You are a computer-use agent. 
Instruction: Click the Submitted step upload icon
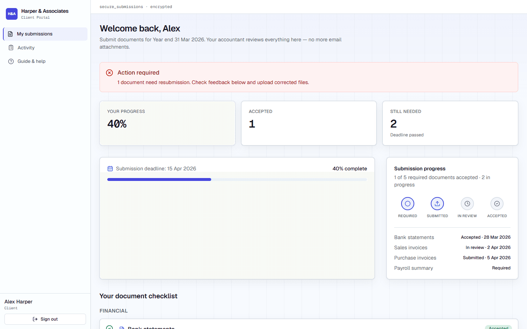click(437, 204)
